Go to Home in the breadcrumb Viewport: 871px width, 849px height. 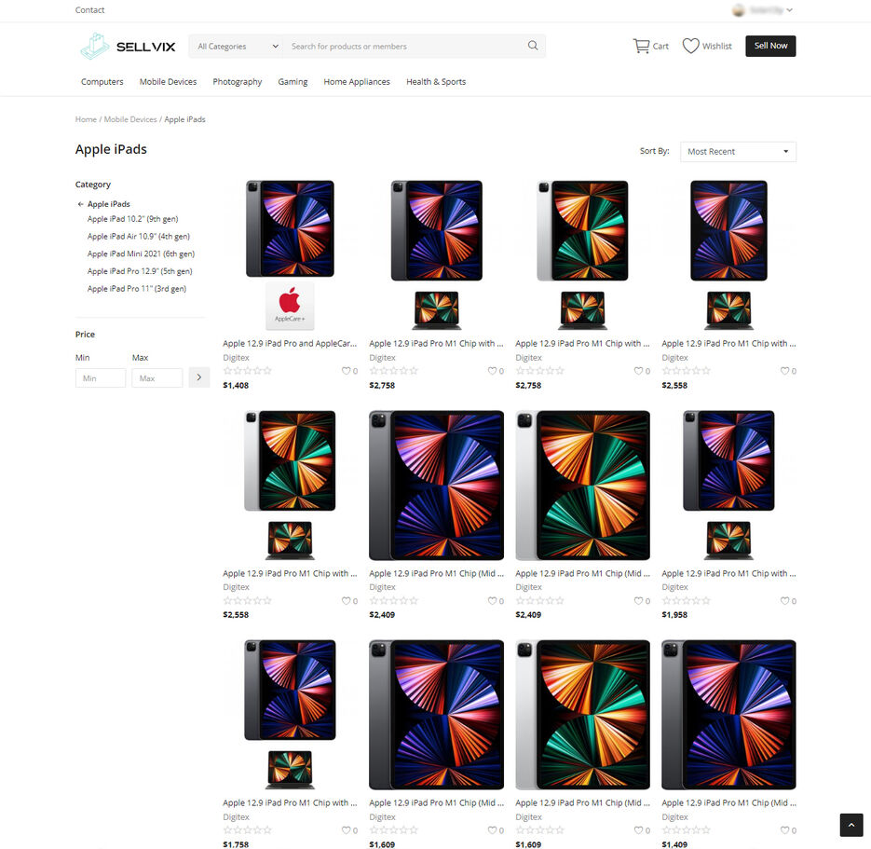(x=86, y=119)
